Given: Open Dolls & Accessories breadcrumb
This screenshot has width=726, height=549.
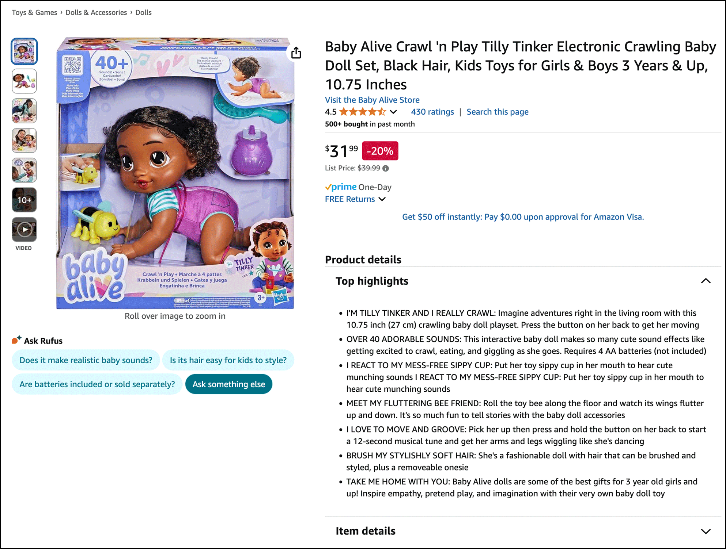Looking at the screenshot, I should (96, 12).
